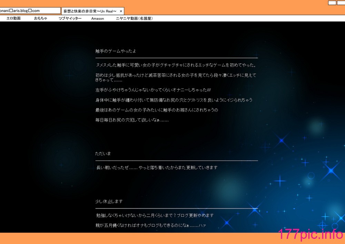This screenshot has width=345, height=244.
Task: Open the Amason bookmark
Action: click(98, 19)
